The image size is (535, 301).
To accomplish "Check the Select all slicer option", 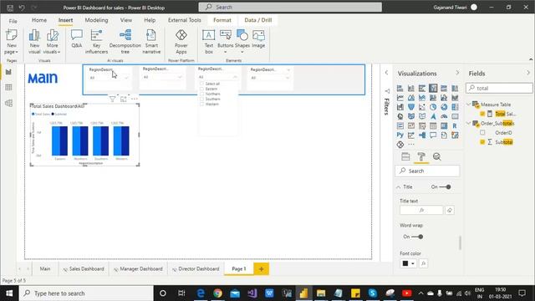I will [x=201, y=84].
